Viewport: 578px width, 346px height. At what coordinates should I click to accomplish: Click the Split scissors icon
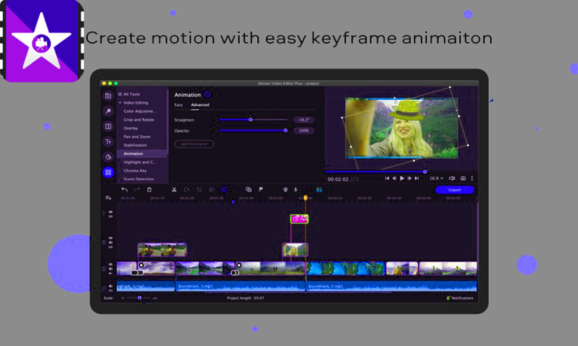[174, 190]
